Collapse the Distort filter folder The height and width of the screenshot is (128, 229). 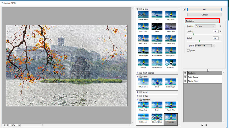click(137, 76)
